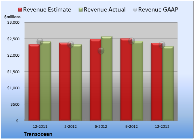Click the '3-2012' x-axis label
This screenshot has height=139, width=194.
(71, 126)
